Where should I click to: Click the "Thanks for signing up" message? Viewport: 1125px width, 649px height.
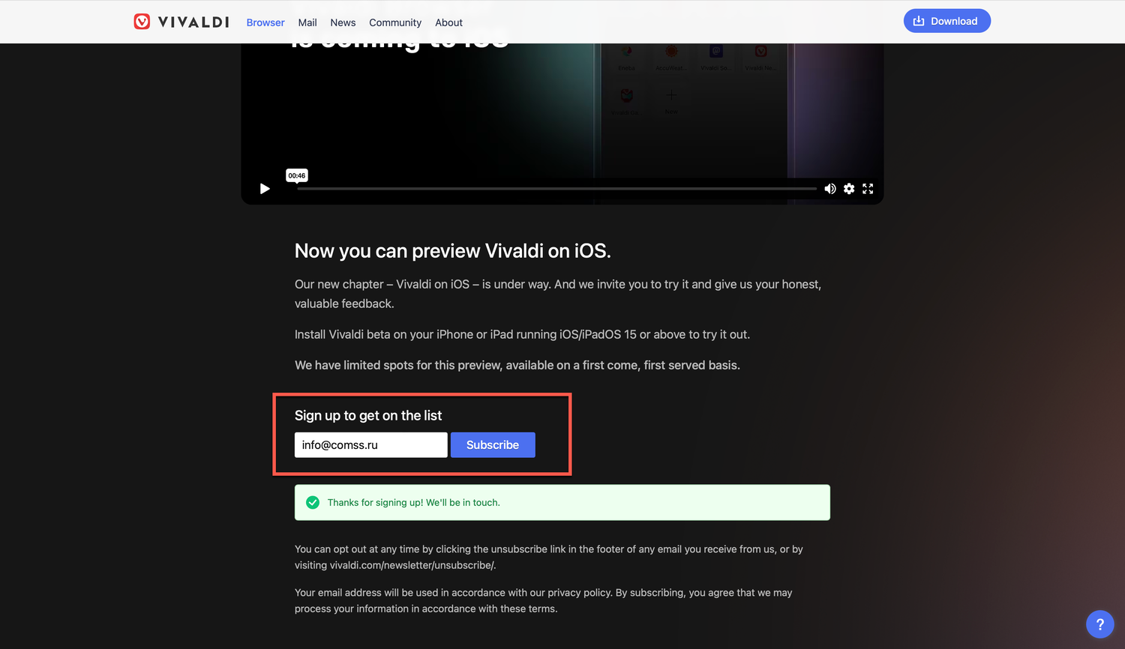coord(413,503)
